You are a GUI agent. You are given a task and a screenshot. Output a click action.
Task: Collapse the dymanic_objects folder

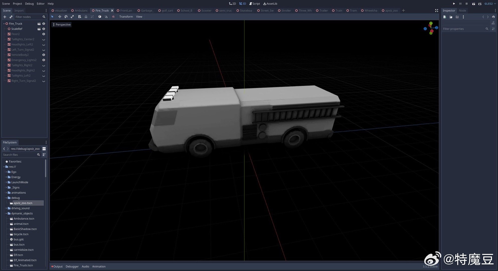click(x=6, y=214)
